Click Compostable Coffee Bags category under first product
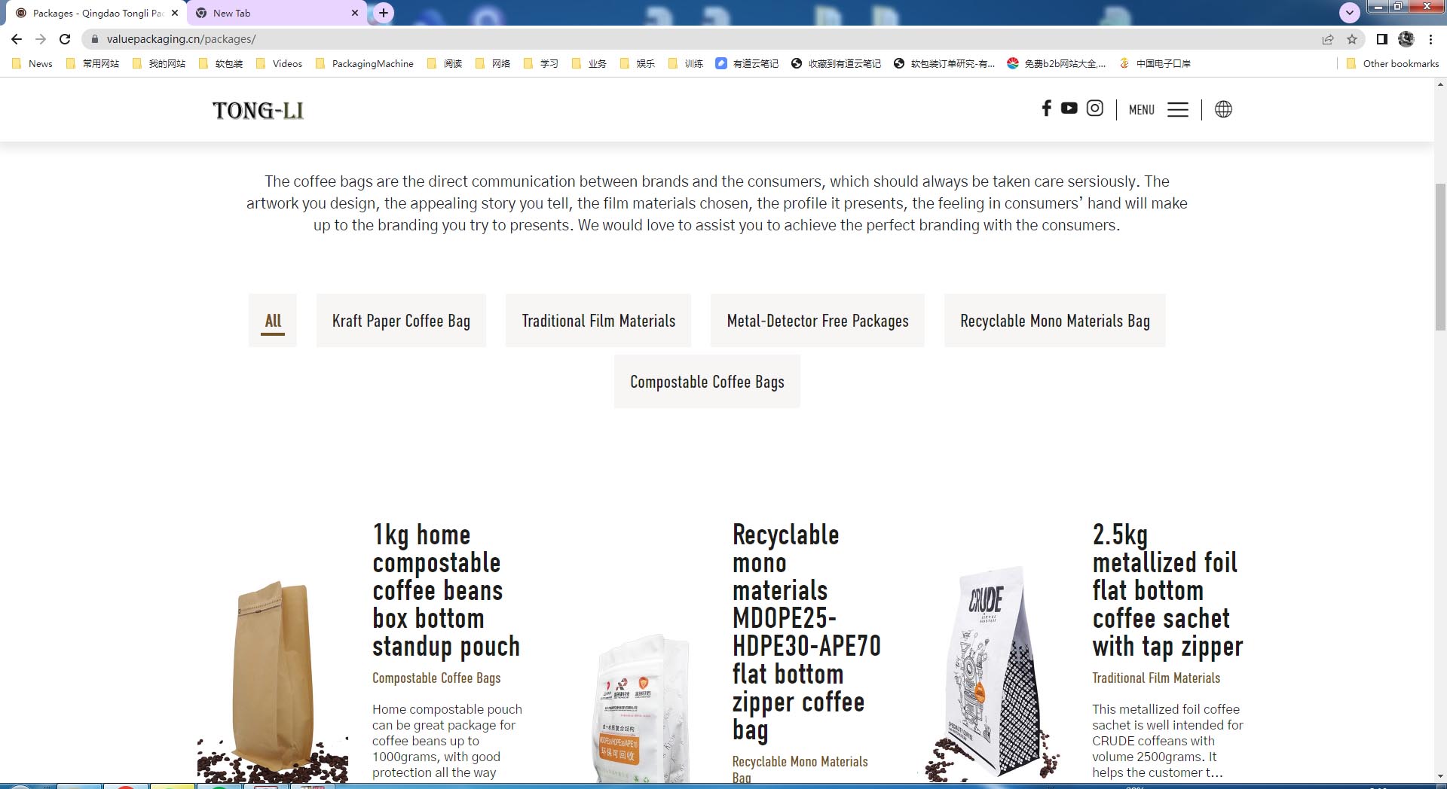 point(436,678)
